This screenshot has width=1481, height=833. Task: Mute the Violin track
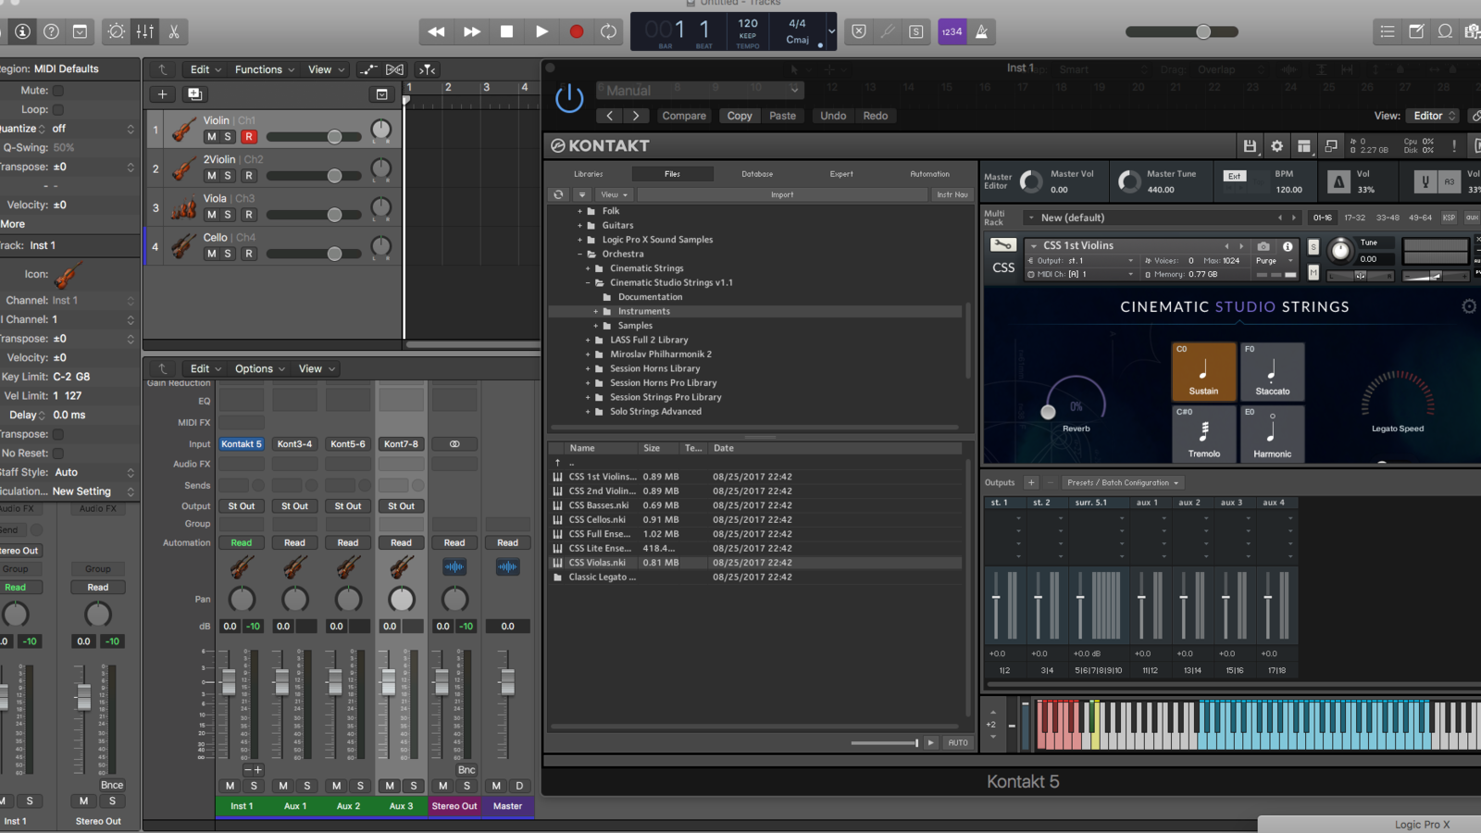(x=211, y=137)
